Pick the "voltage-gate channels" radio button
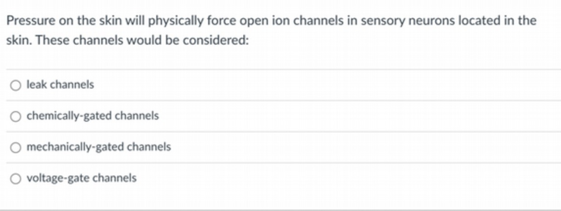 click(15, 178)
